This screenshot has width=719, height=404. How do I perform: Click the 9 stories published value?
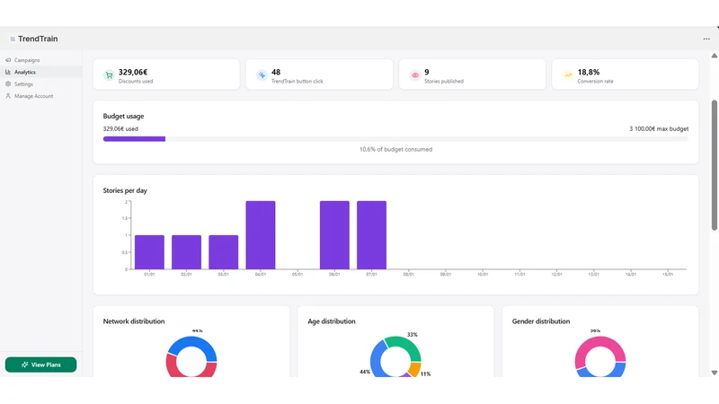(426, 72)
